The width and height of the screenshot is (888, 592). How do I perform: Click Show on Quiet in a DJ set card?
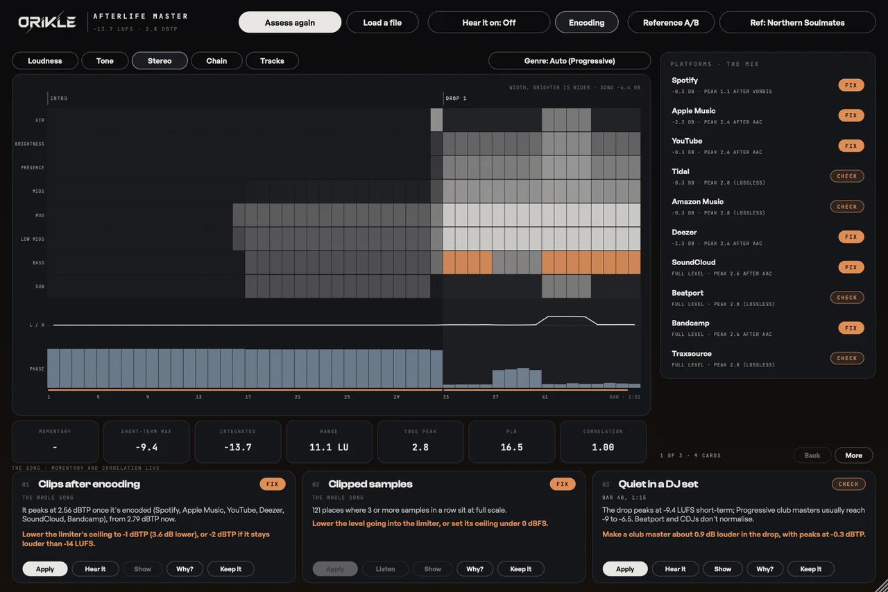pyautogui.click(x=723, y=569)
